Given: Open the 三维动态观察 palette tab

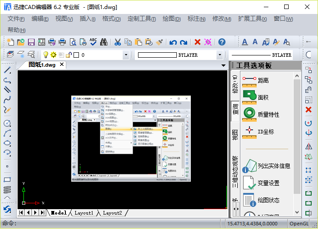Looking at the screenshot, I should pyautogui.click(x=235, y=172).
